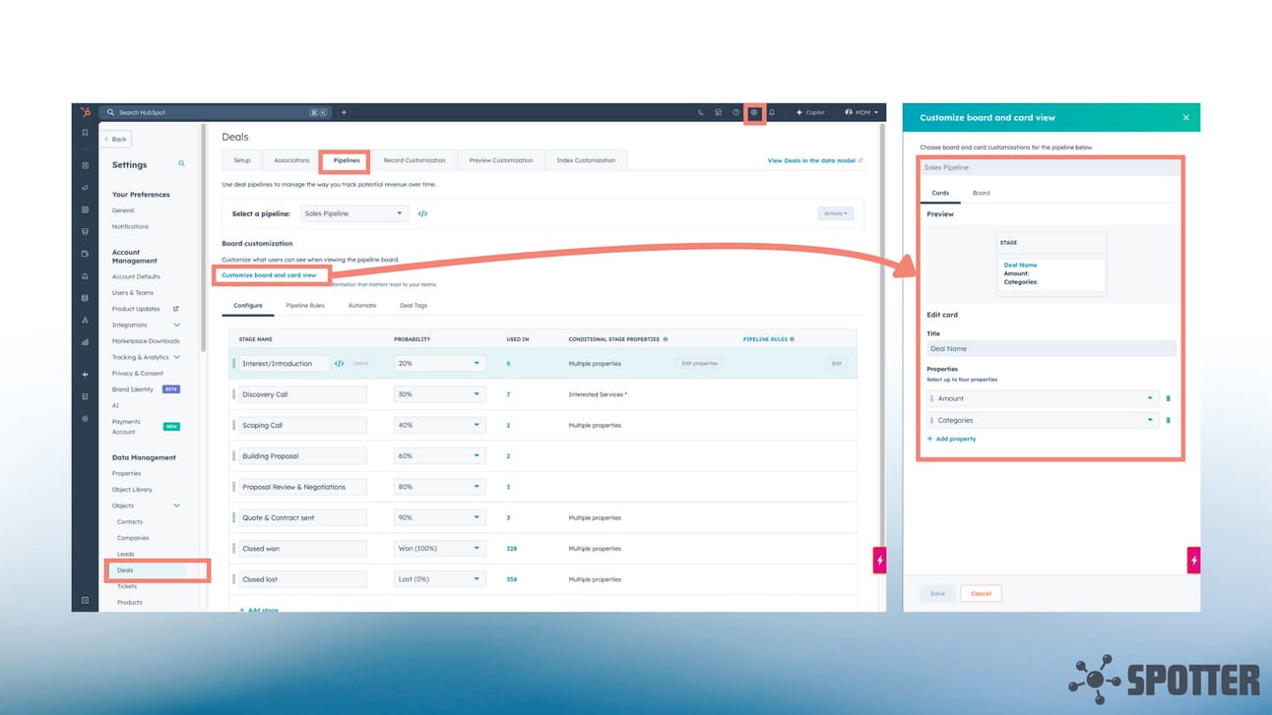The image size is (1272, 715).
Task: Open the Select a pipeline dropdown
Action: coord(353,213)
